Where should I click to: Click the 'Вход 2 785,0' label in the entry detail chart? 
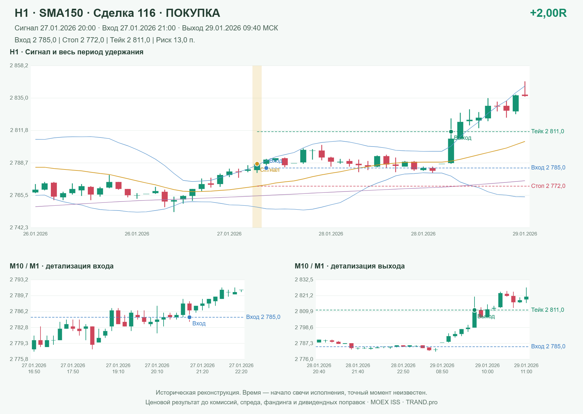tap(263, 317)
